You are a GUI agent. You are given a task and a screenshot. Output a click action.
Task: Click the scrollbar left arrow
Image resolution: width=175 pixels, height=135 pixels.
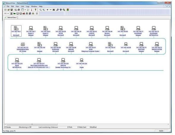(5, 124)
